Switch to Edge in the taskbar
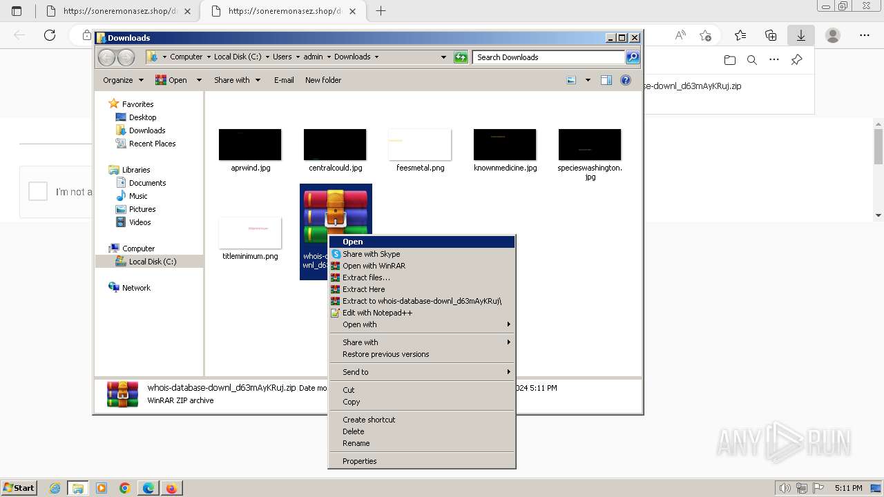This screenshot has height=497, width=884. click(x=148, y=488)
